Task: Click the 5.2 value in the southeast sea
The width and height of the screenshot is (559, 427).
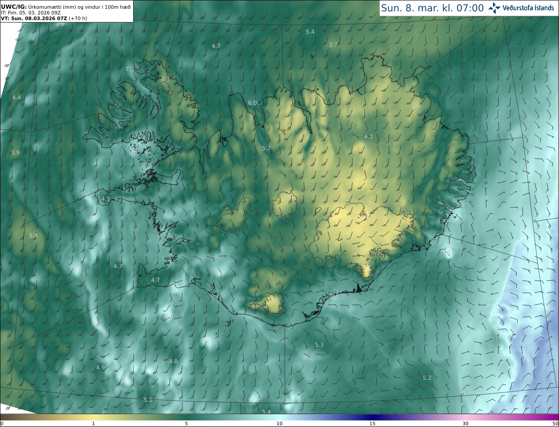Action: point(427,378)
